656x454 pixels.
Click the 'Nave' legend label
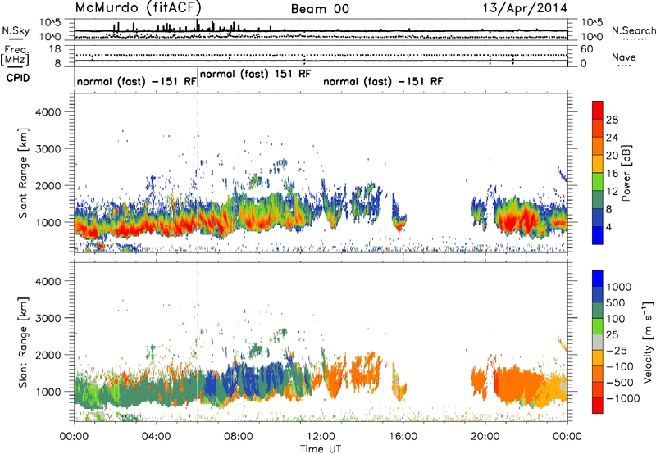[624, 57]
